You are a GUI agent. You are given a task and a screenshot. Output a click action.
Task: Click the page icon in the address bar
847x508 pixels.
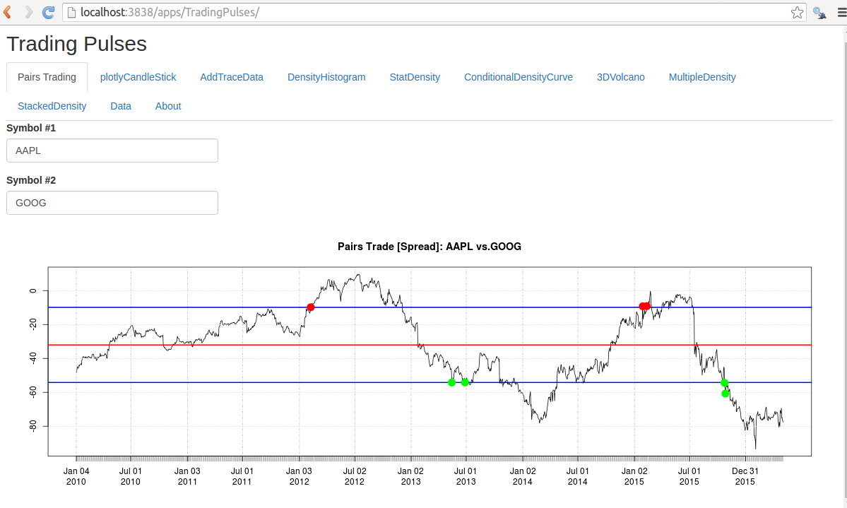(73, 12)
